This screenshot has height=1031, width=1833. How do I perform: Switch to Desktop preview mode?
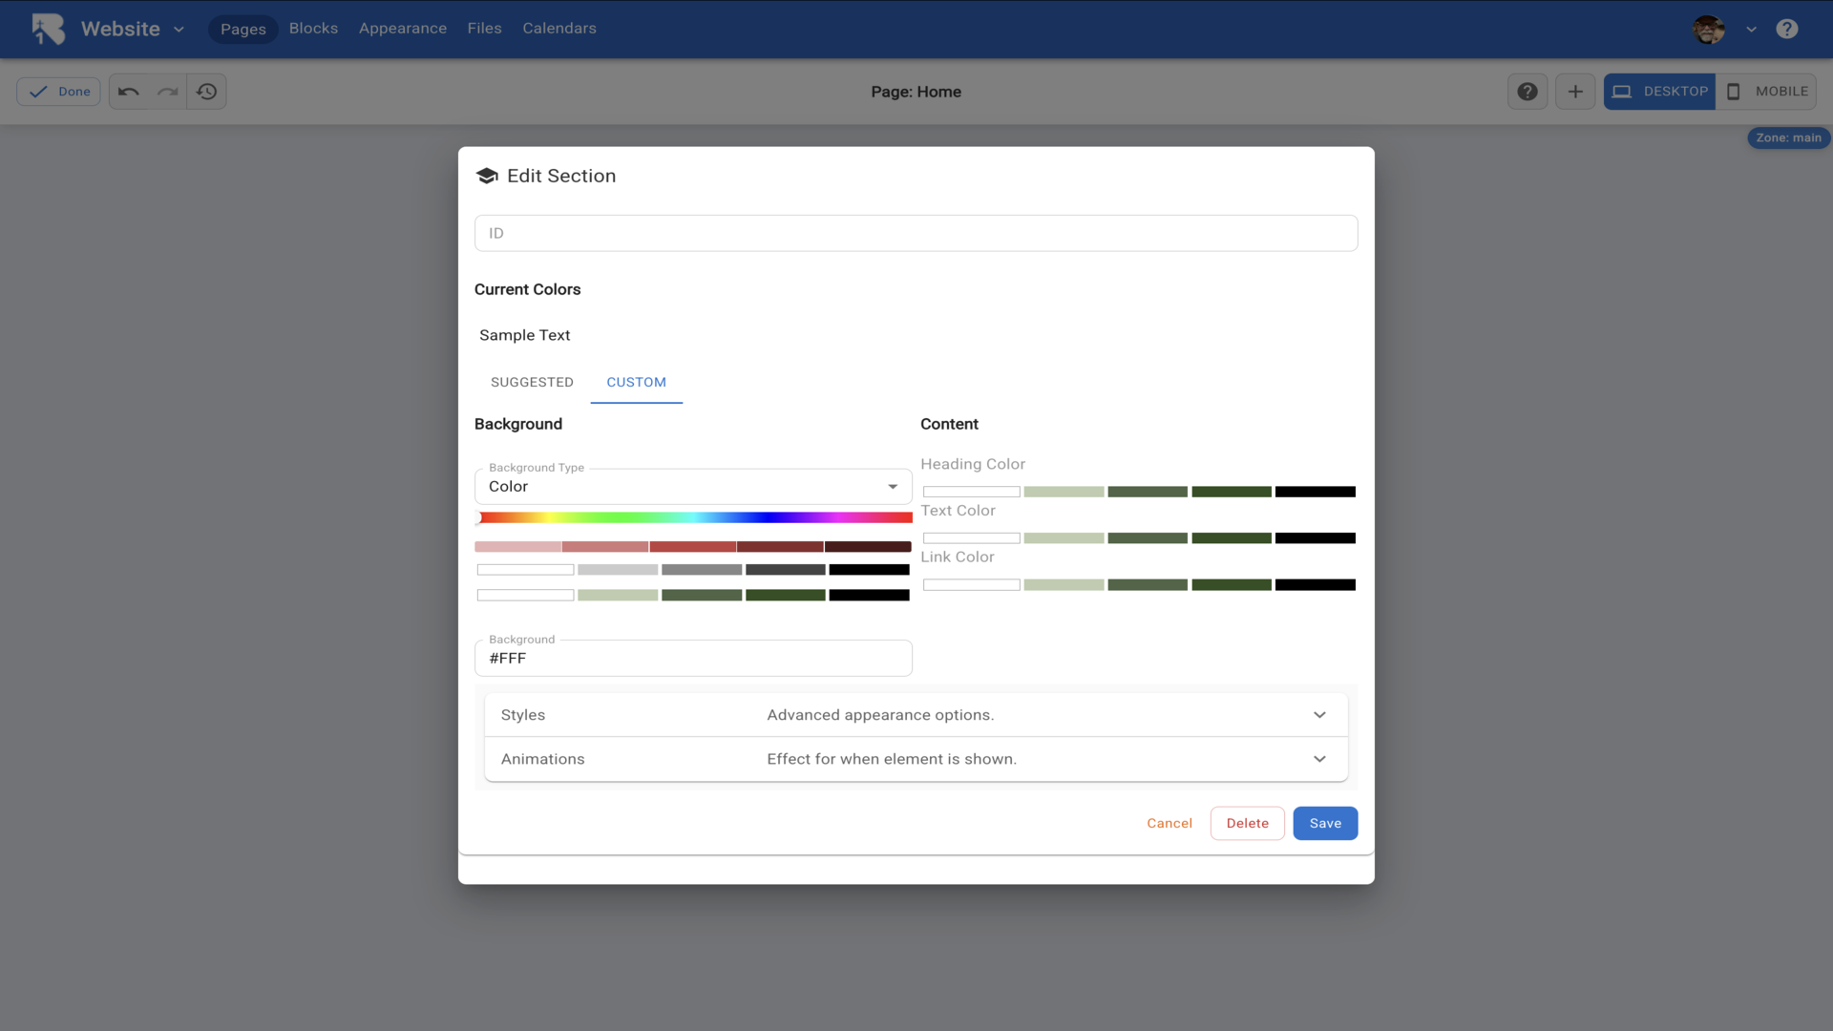click(x=1659, y=92)
